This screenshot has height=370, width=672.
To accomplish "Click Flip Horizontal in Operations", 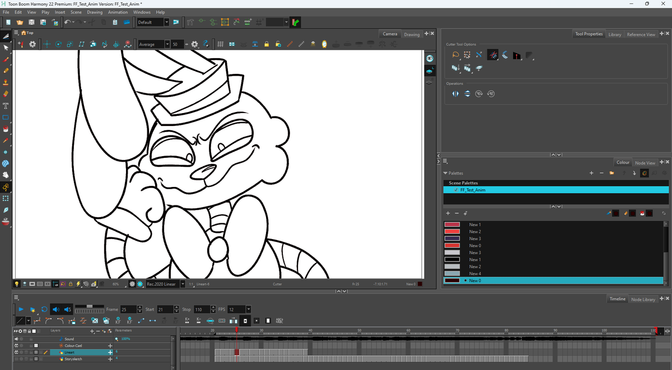I will (x=455, y=93).
